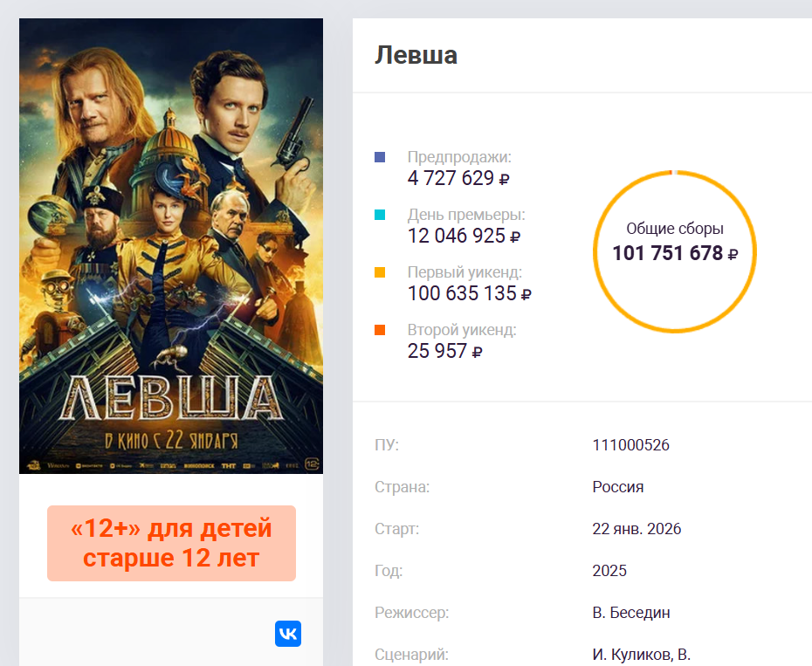Click the orange Второй уикенд legend square

[x=380, y=330]
